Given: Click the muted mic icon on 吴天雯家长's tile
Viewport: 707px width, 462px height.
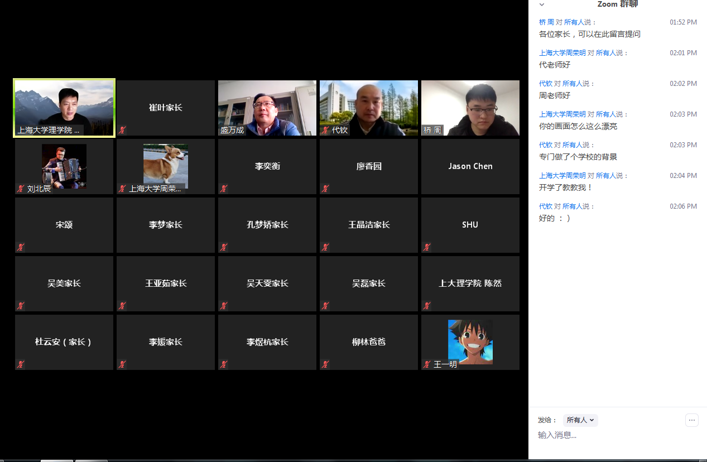Looking at the screenshot, I should point(224,306).
